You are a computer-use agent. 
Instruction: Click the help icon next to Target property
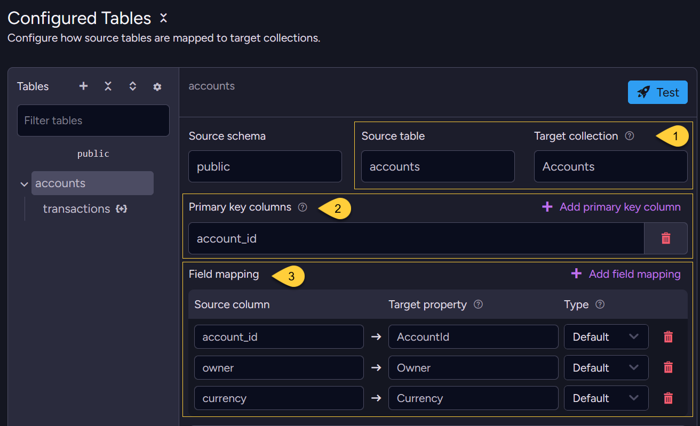pyautogui.click(x=479, y=304)
